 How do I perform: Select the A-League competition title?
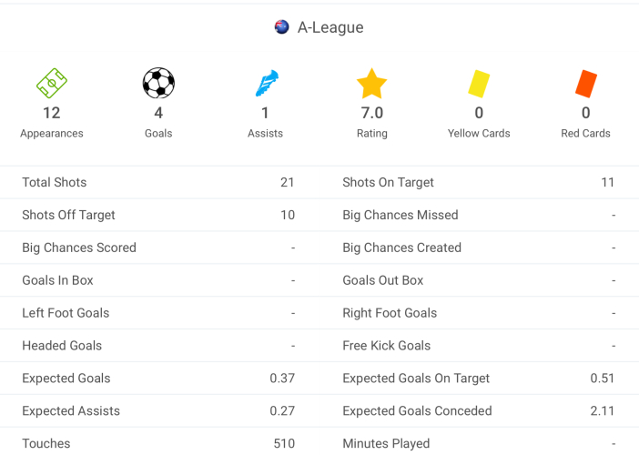(x=330, y=27)
